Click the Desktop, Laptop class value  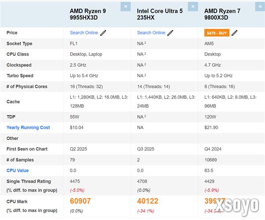[86, 54]
